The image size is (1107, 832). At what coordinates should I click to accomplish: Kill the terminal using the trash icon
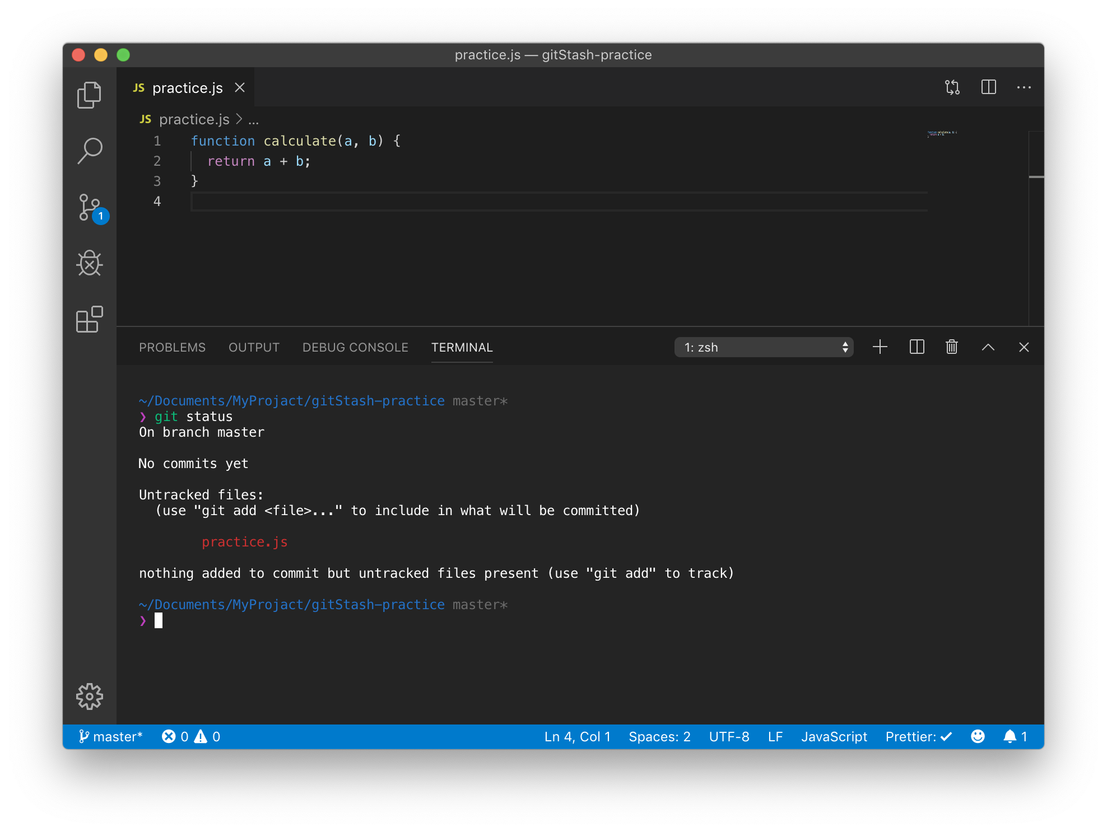[x=951, y=347]
